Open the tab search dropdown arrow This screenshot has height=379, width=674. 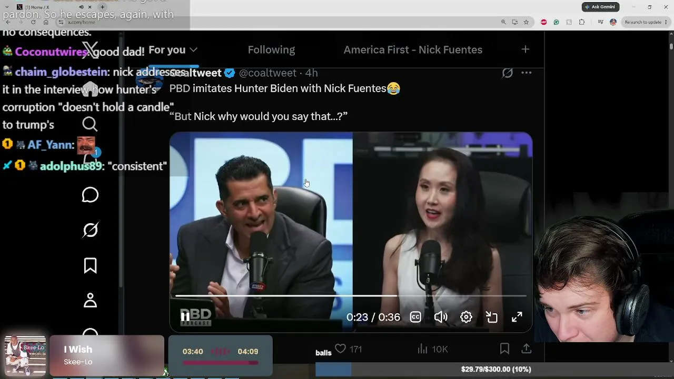[x=6, y=7]
